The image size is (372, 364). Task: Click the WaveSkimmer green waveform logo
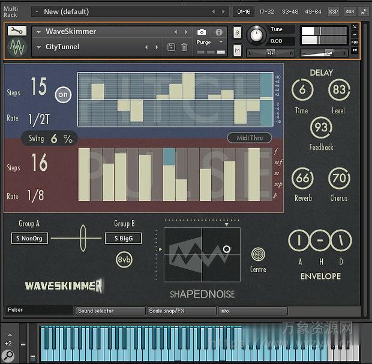coord(17,47)
